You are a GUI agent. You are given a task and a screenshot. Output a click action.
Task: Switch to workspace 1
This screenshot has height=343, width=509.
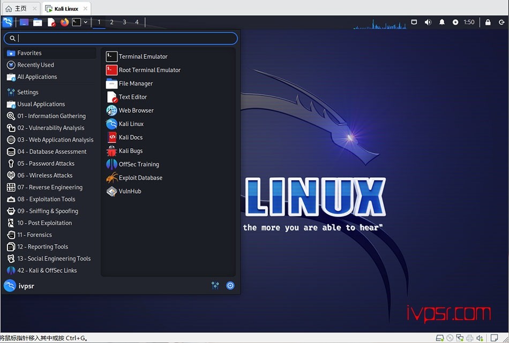coord(99,22)
